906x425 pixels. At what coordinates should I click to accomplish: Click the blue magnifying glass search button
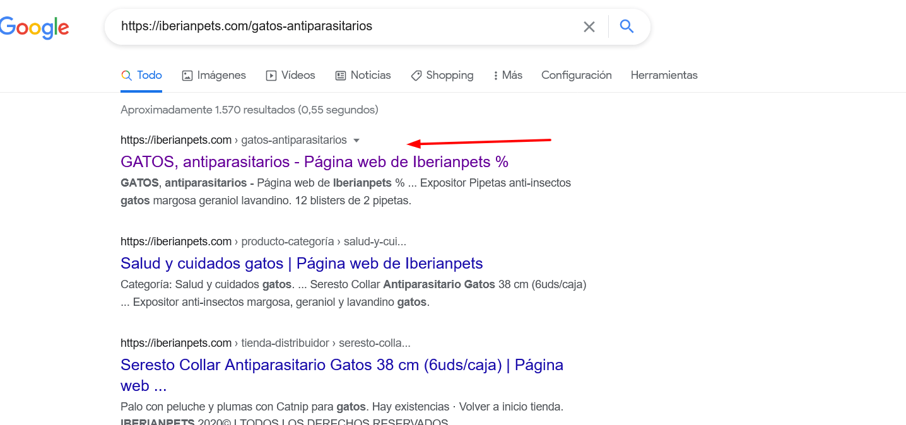[626, 26]
